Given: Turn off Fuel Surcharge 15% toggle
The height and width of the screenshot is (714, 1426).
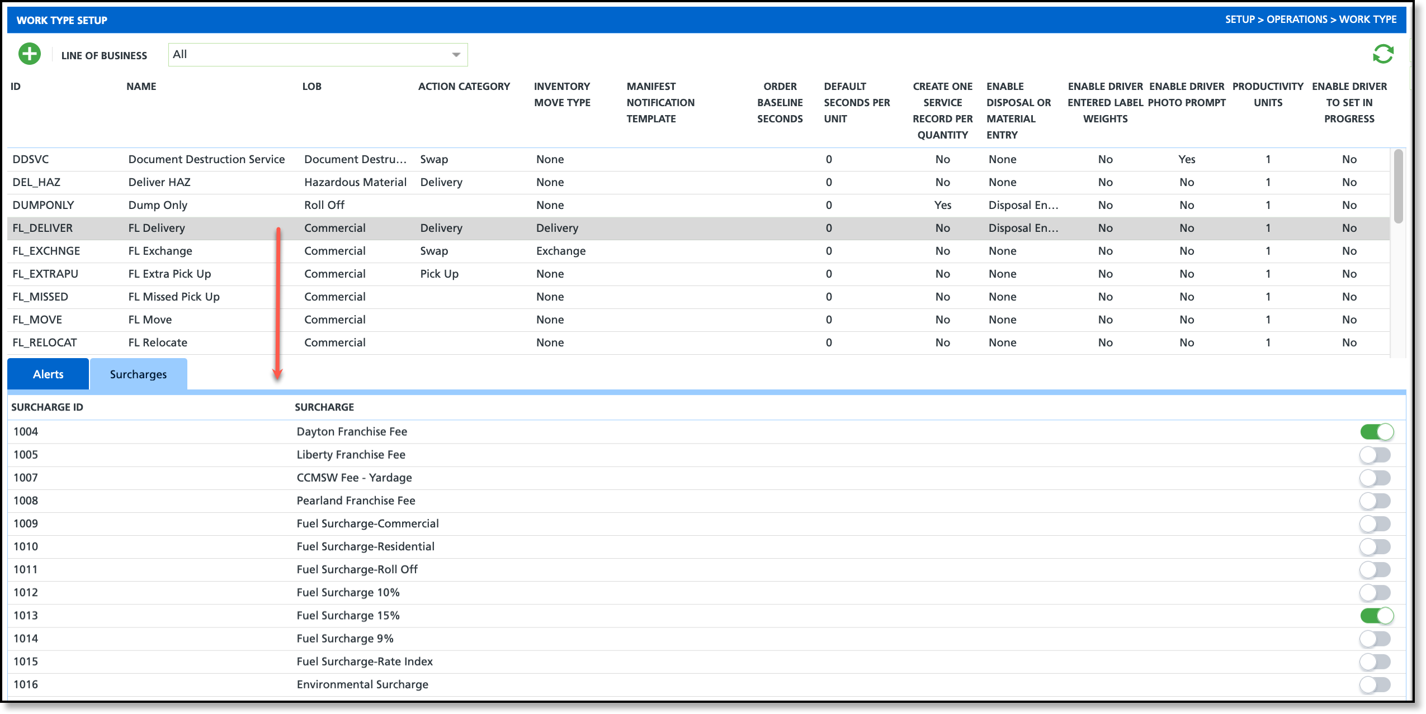Looking at the screenshot, I should (1376, 616).
